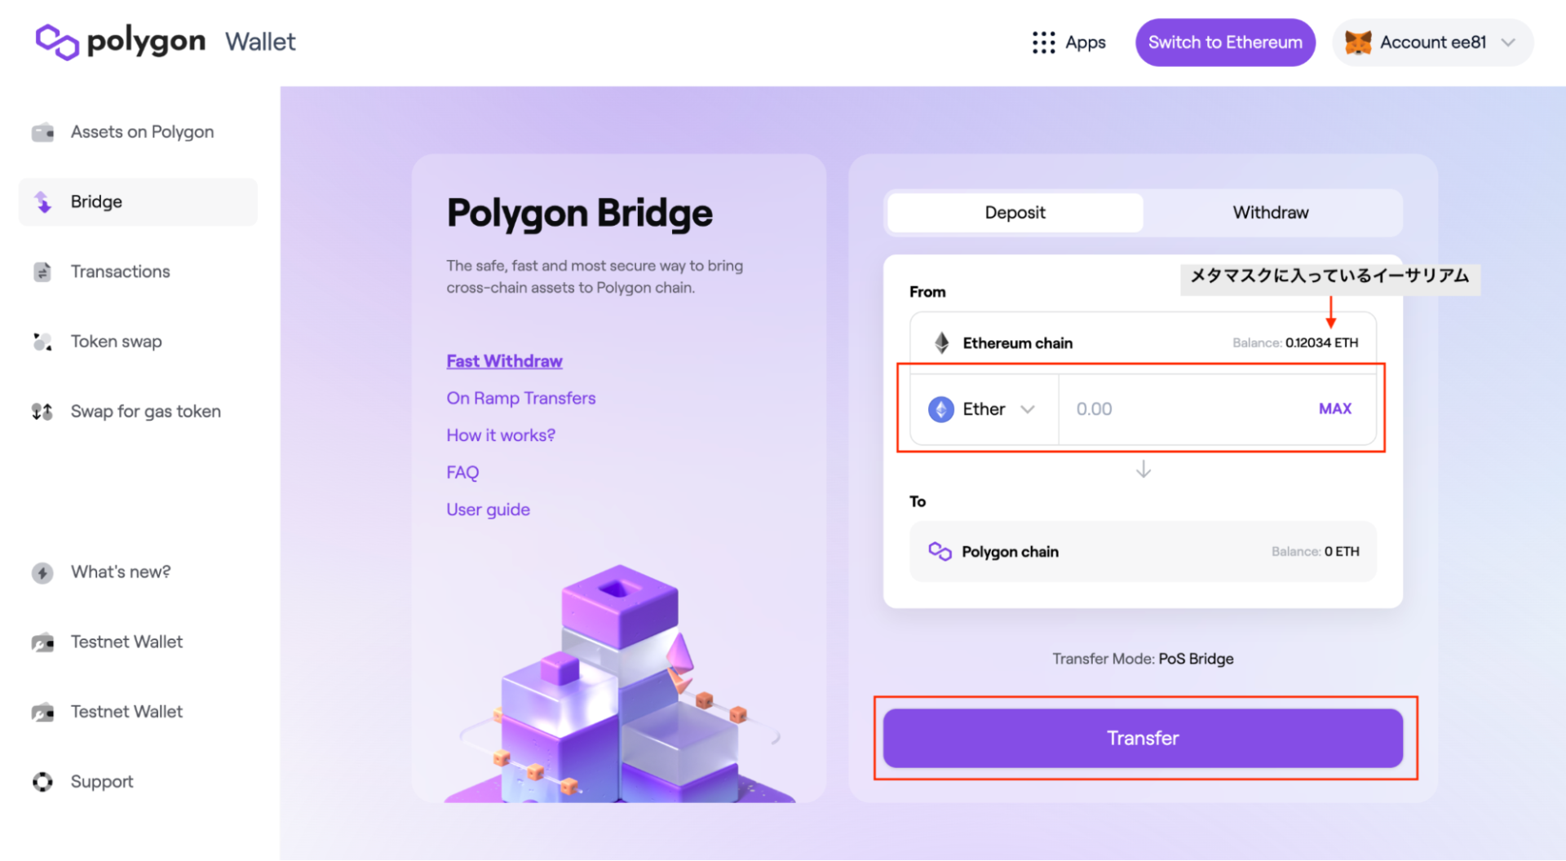
Task: Open the Apps grid icon
Action: [1043, 42]
